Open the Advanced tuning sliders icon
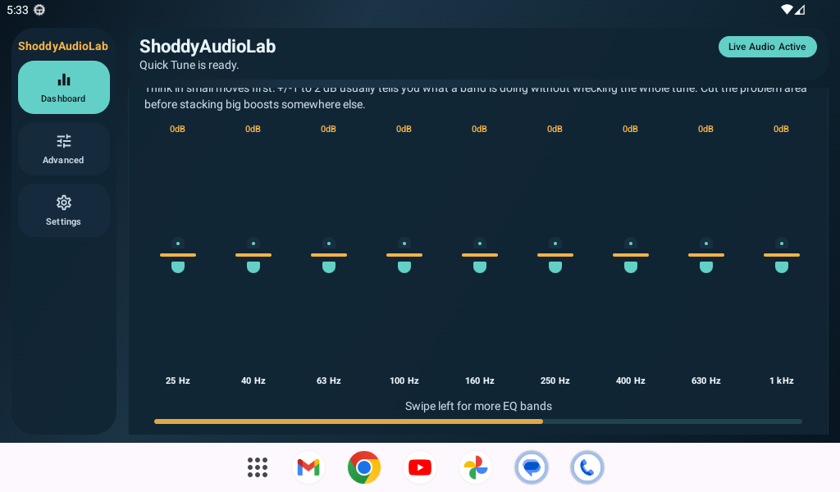This screenshot has width=840, height=492. [64, 141]
